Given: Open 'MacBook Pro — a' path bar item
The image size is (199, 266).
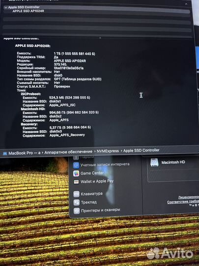Looking at the screenshot, I should coord(25,153).
